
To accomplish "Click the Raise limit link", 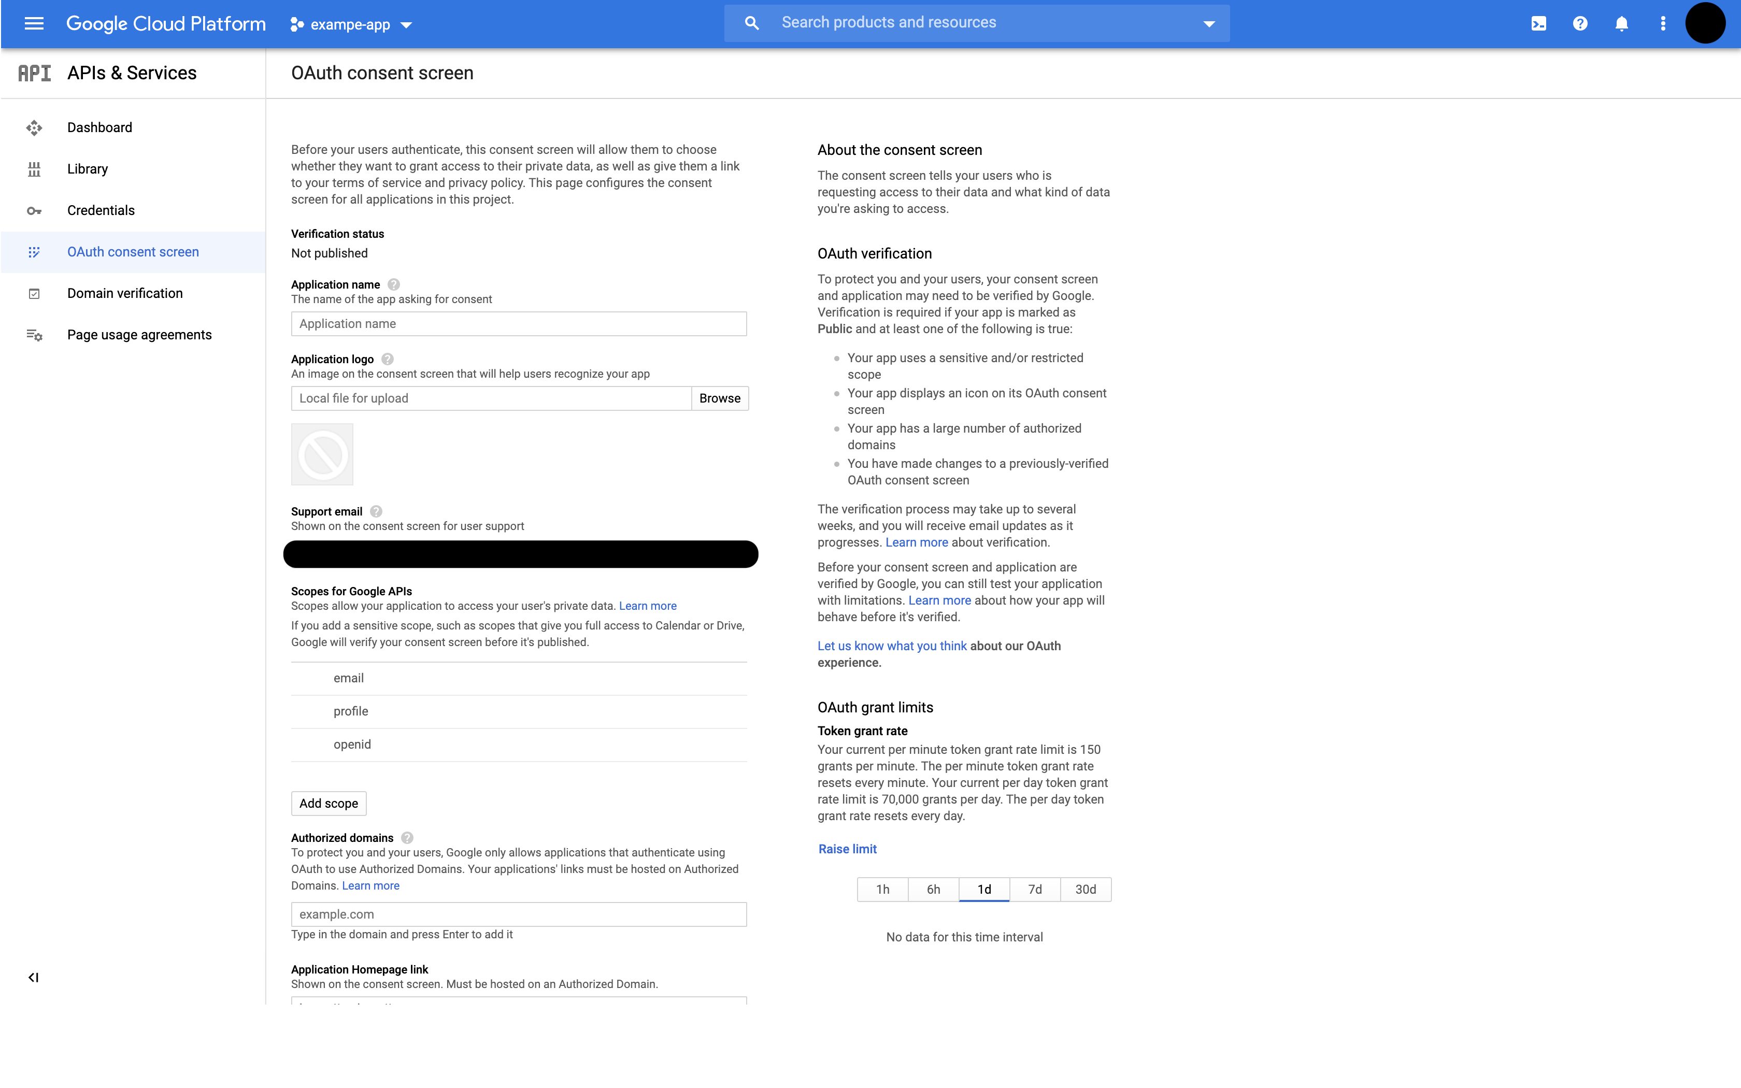I will 848,849.
